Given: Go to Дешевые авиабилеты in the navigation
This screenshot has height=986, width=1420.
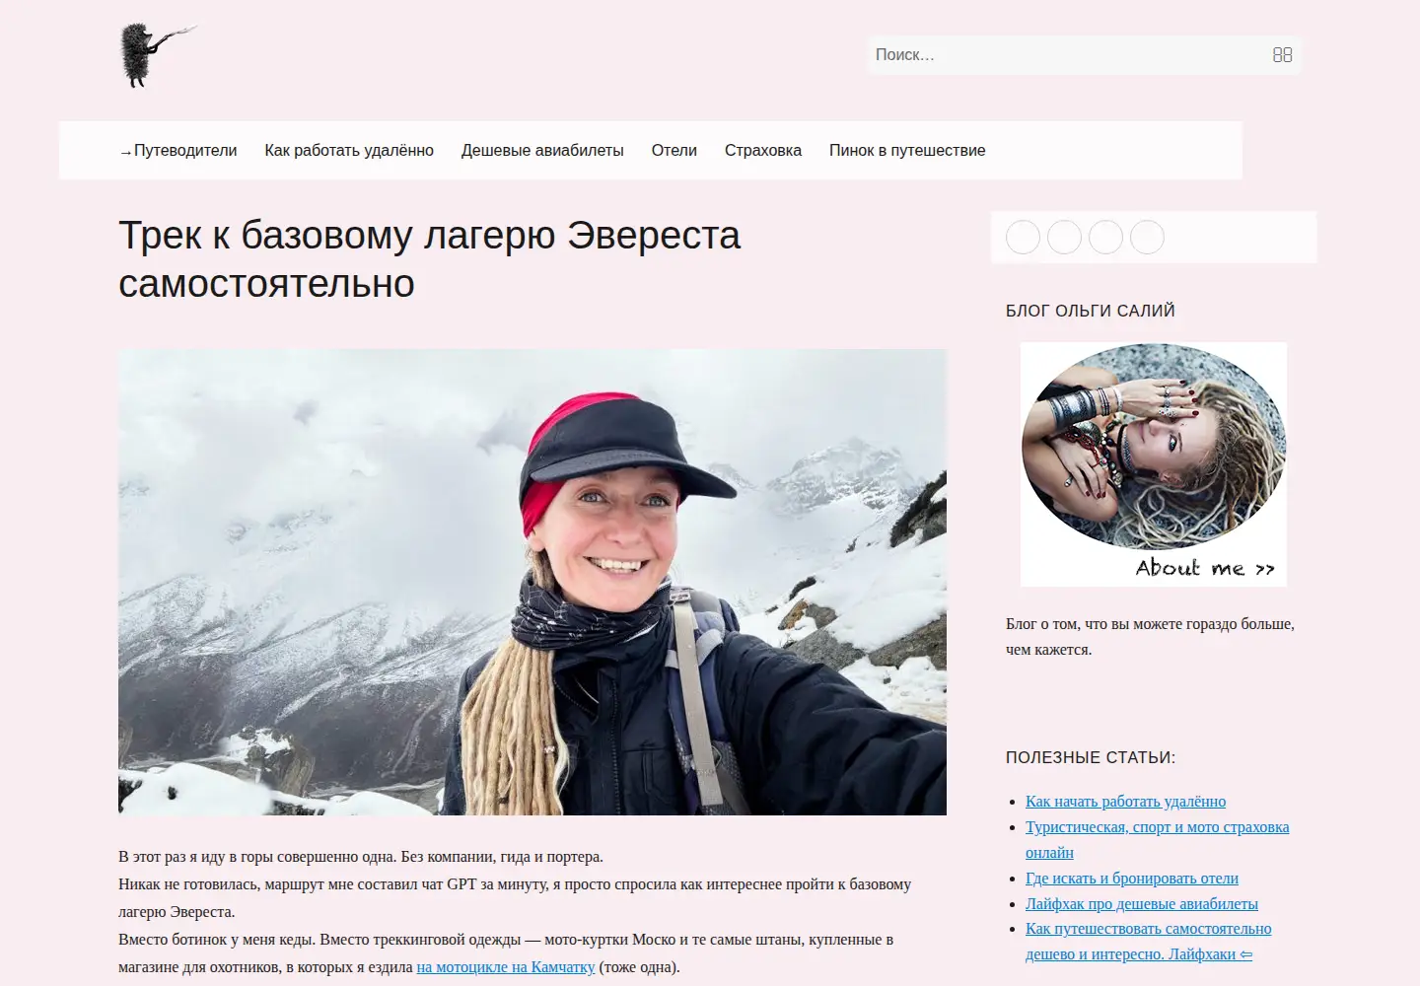Looking at the screenshot, I should pos(542,151).
